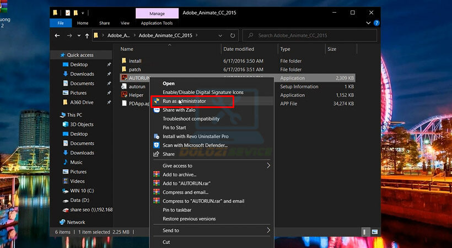Image resolution: width=452 pixels, height=248 pixels.
Task: Expand the Give access to submenu
Action: (268, 166)
